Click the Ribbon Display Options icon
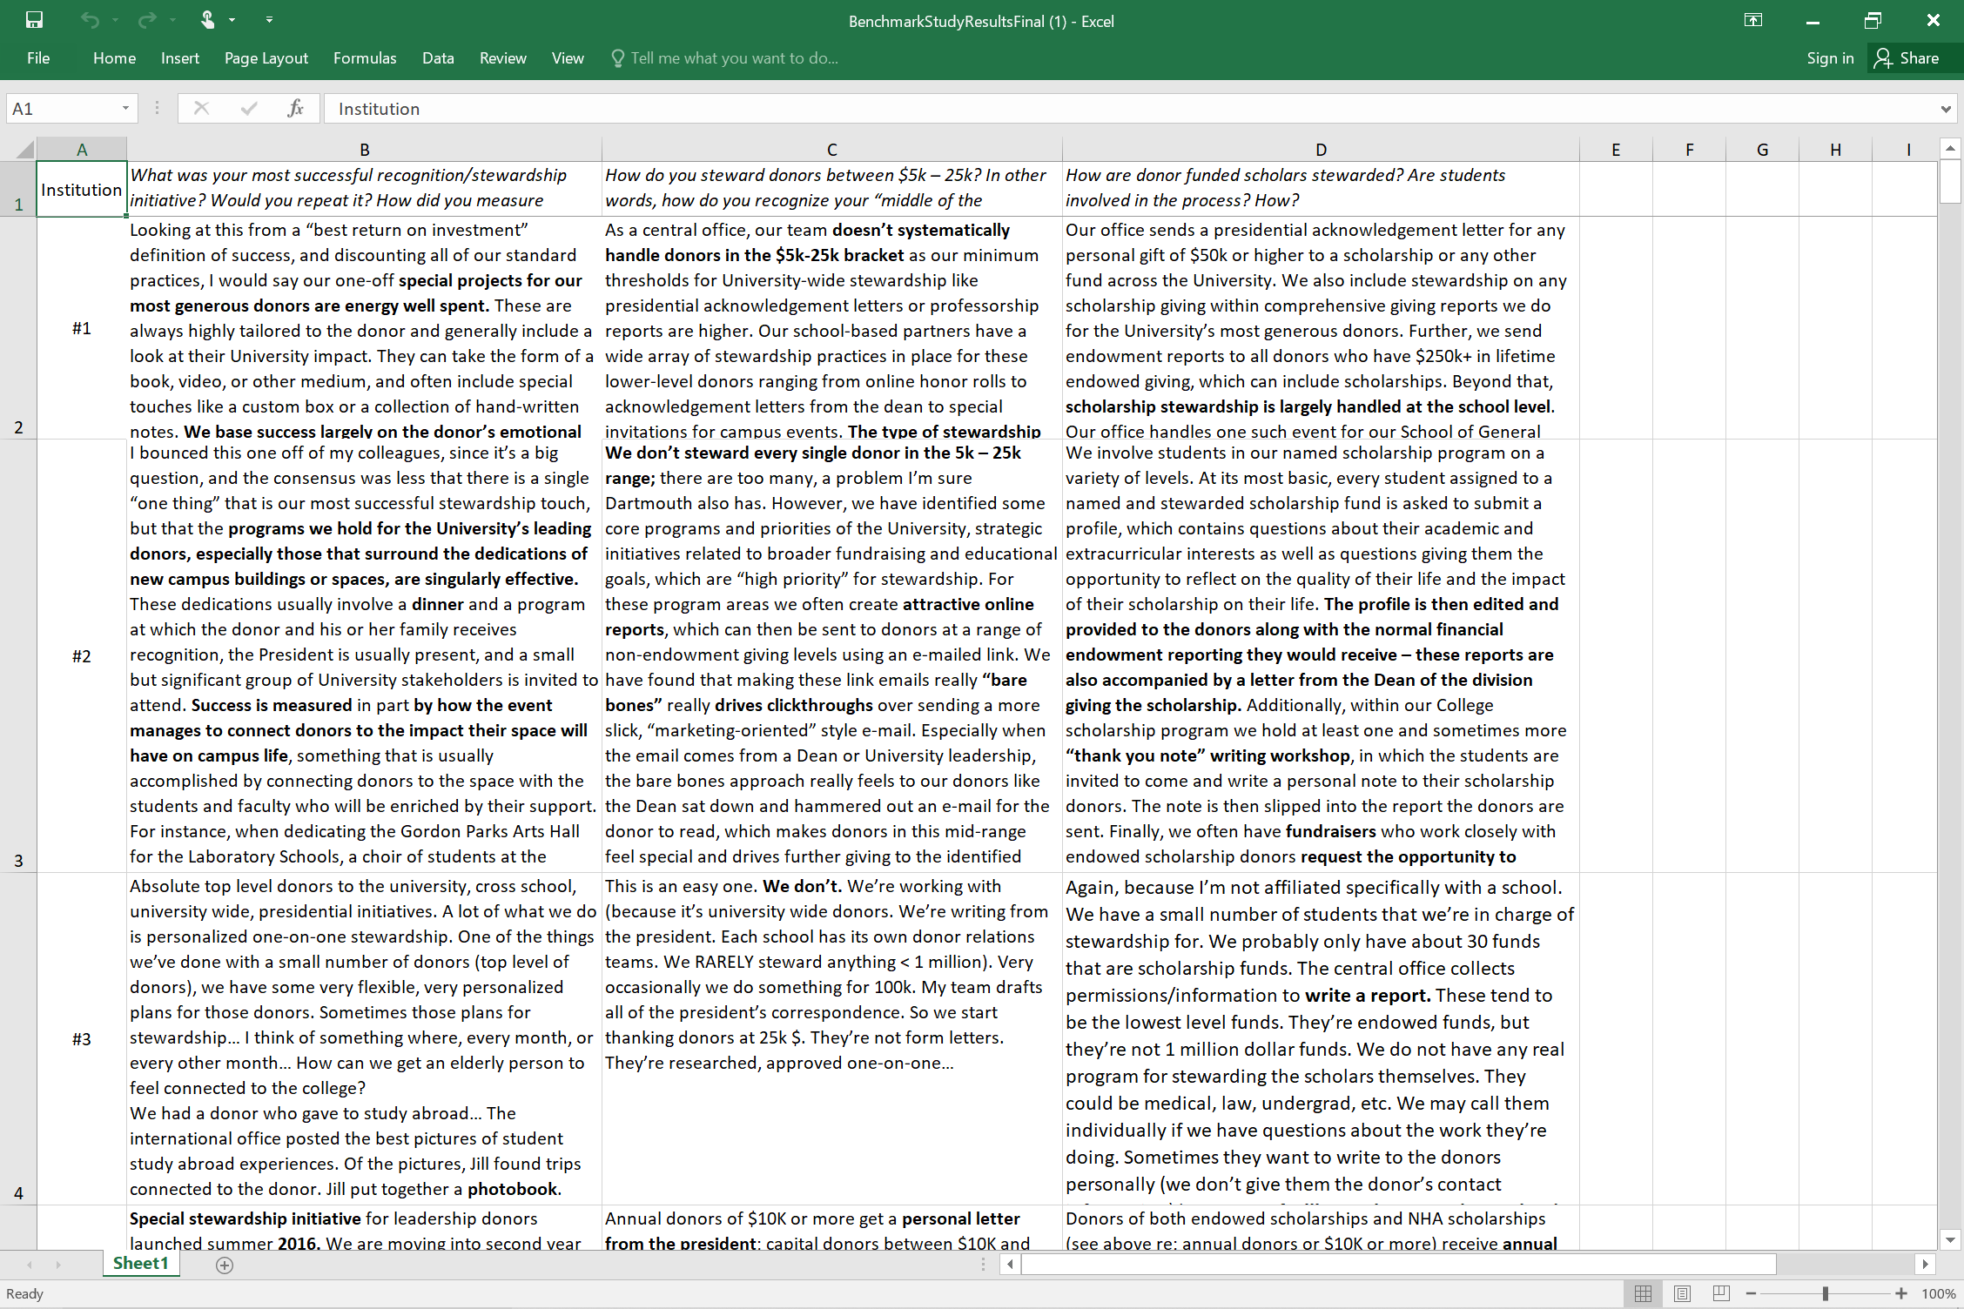Image resolution: width=1964 pixels, height=1309 pixels. click(x=1754, y=19)
